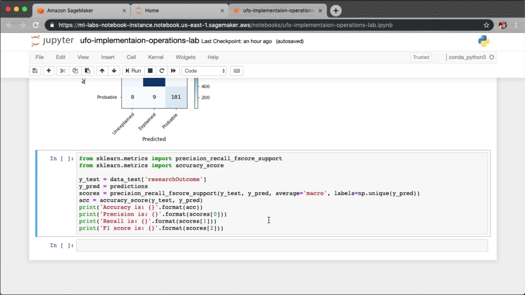Open the command palette keyboard icon
This screenshot has height=295, width=525.
237,71
